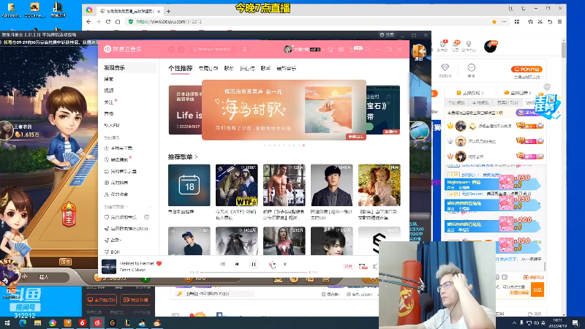This screenshot has height=329, width=585.
Task: Open the listen-together icon in player bar
Action: coord(362,266)
